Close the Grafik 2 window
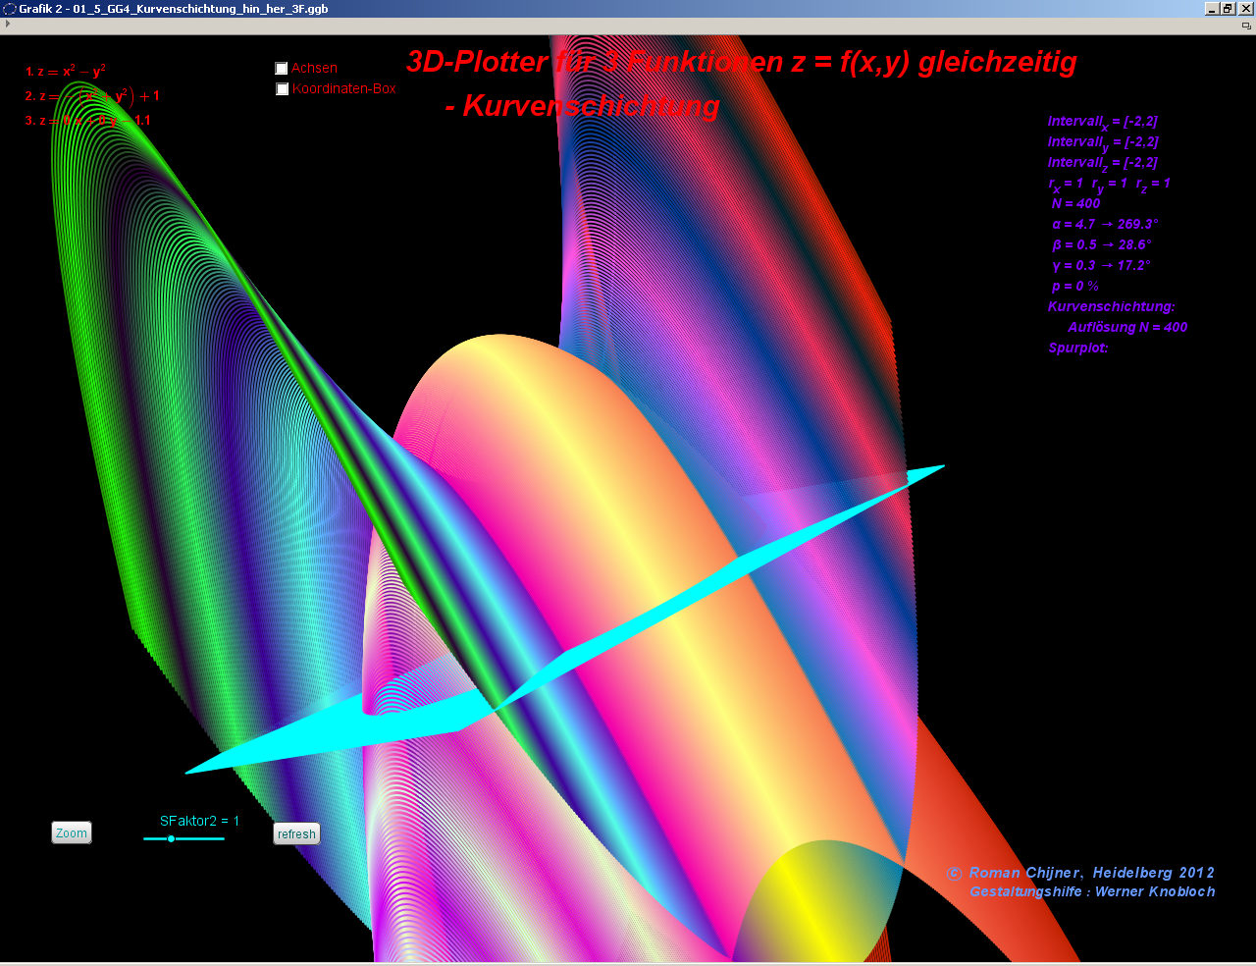This screenshot has width=1256, height=966. point(1245,9)
